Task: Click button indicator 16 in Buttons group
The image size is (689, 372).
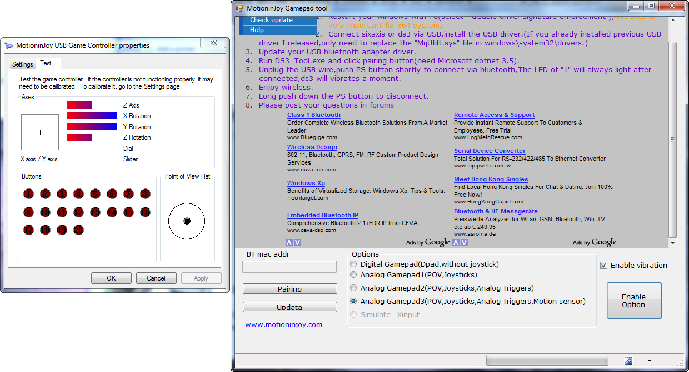Action: 145,212
